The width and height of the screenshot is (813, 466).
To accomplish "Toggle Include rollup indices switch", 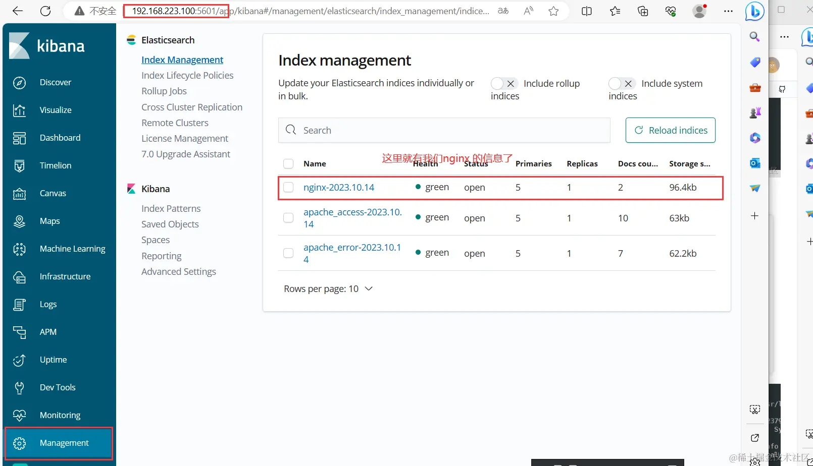I will [503, 83].
